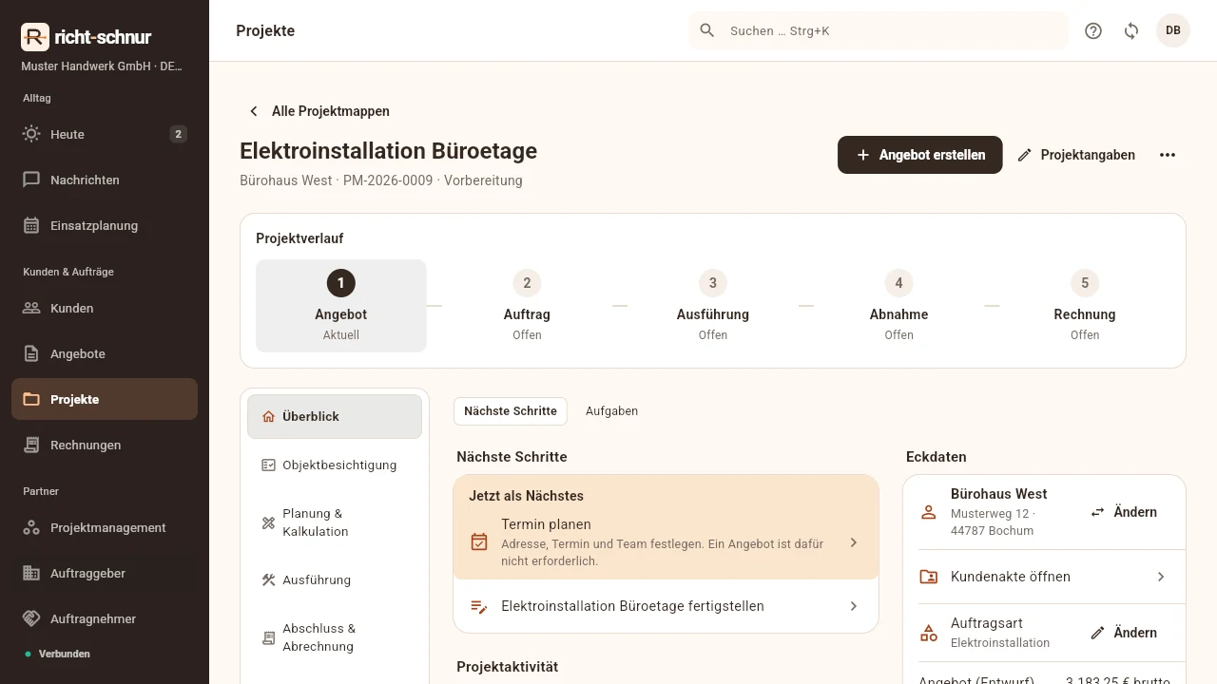
Task: Select step 4 Abnahme in Projektverlauf
Action: pos(898,306)
